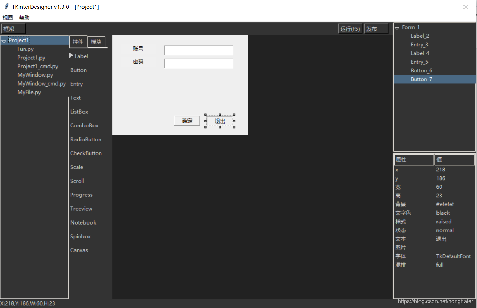Click the 框架 button
Viewport: 477px width, 308px height.
pos(14,29)
